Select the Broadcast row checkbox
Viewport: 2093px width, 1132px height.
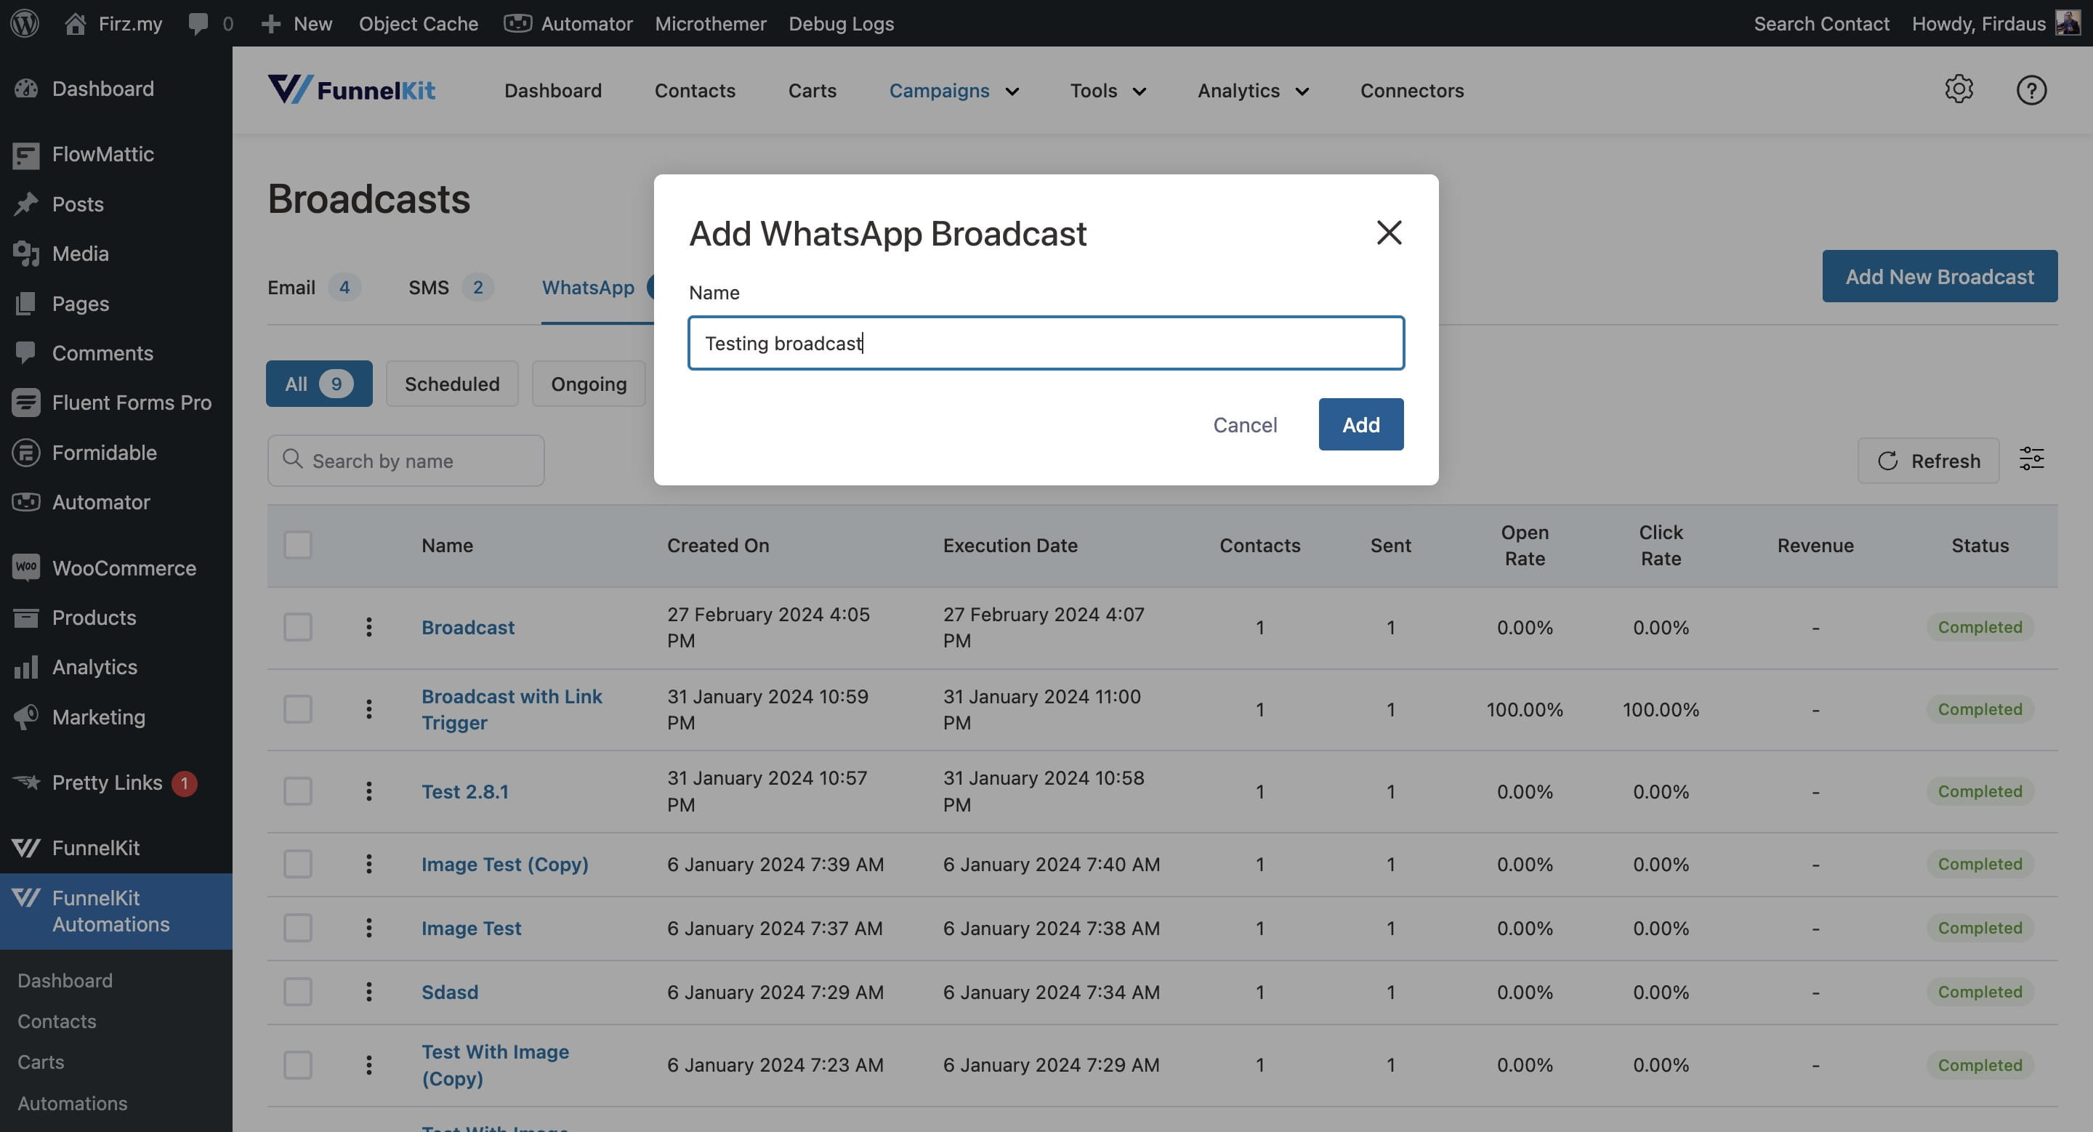coord(298,627)
